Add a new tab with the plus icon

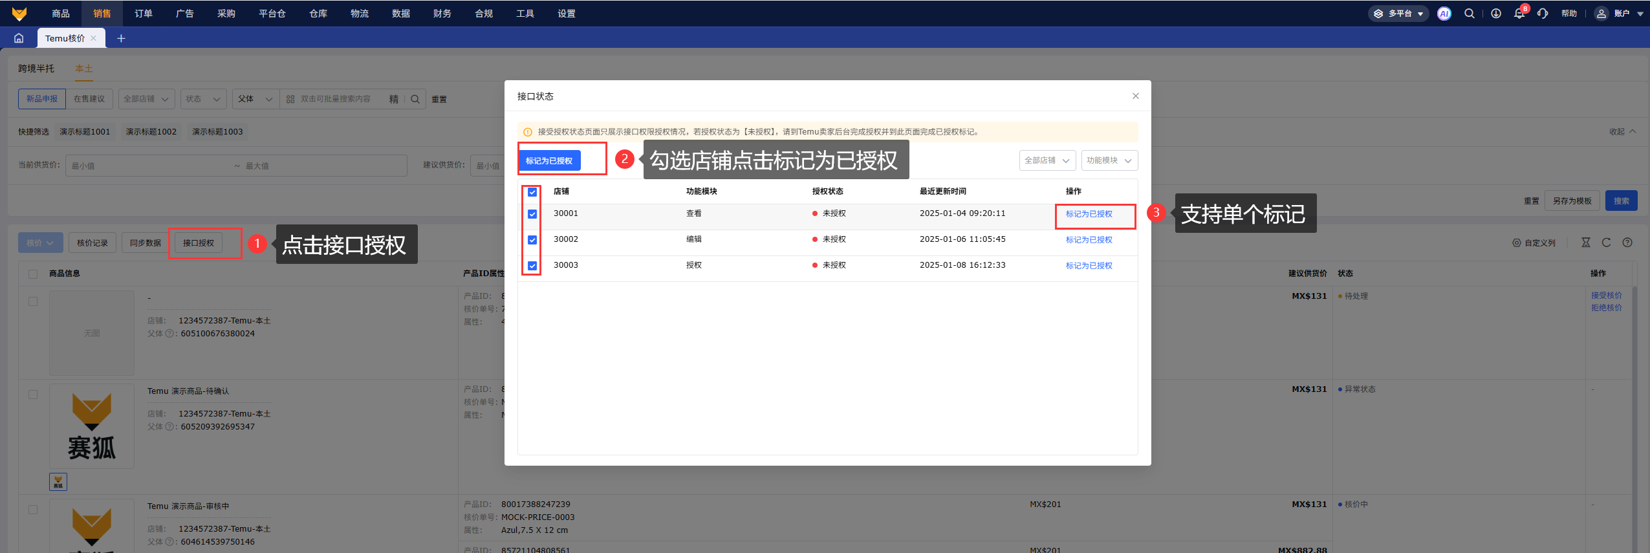click(x=121, y=38)
